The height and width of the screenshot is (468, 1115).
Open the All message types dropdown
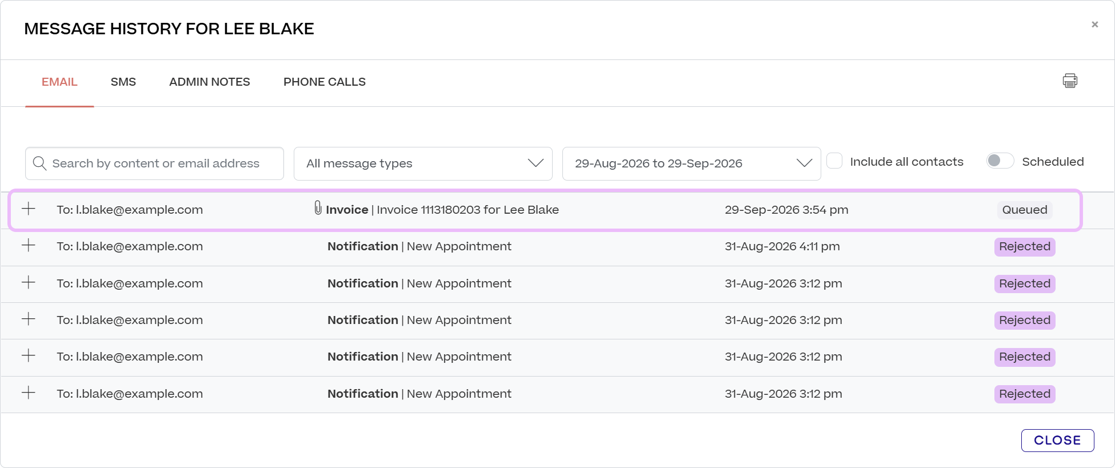pyautogui.click(x=423, y=163)
